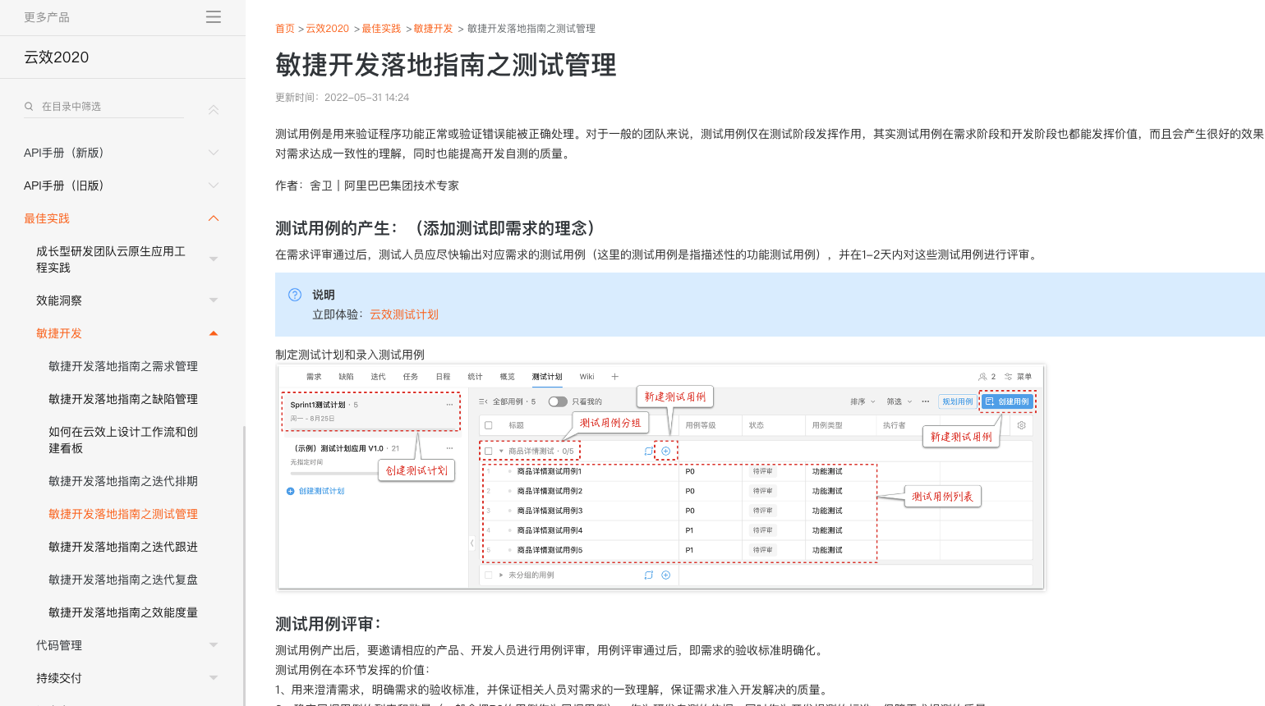Open 敏捷开发落地指南之迭代复盘 page
This screenshot has height=706, width=1265.
(x=123, y=580)
